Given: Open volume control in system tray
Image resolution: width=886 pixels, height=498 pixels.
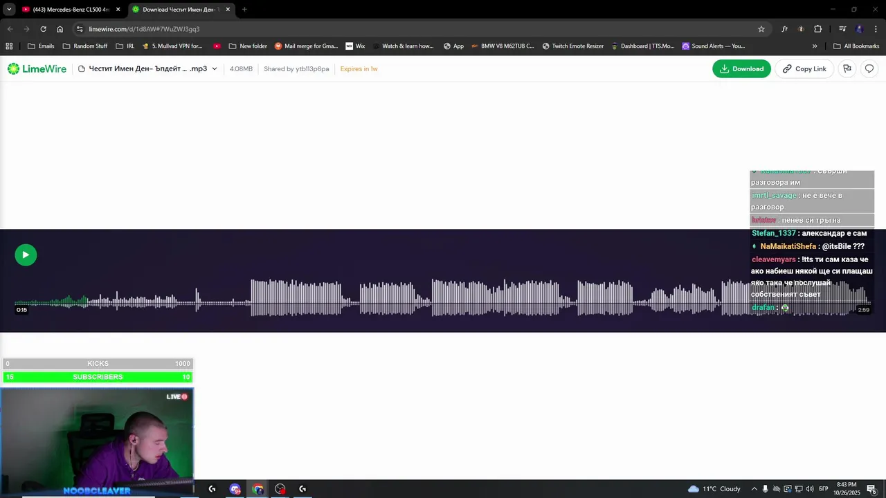Looking at the screenshot, I should 808,489.
